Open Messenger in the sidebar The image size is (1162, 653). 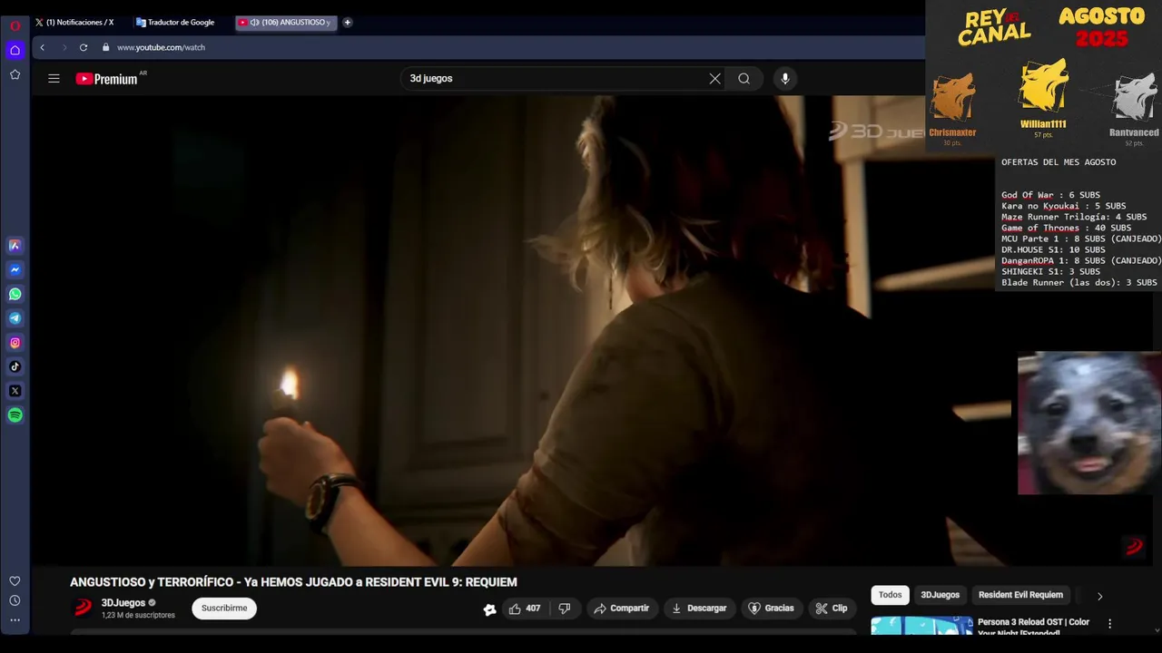15,269
